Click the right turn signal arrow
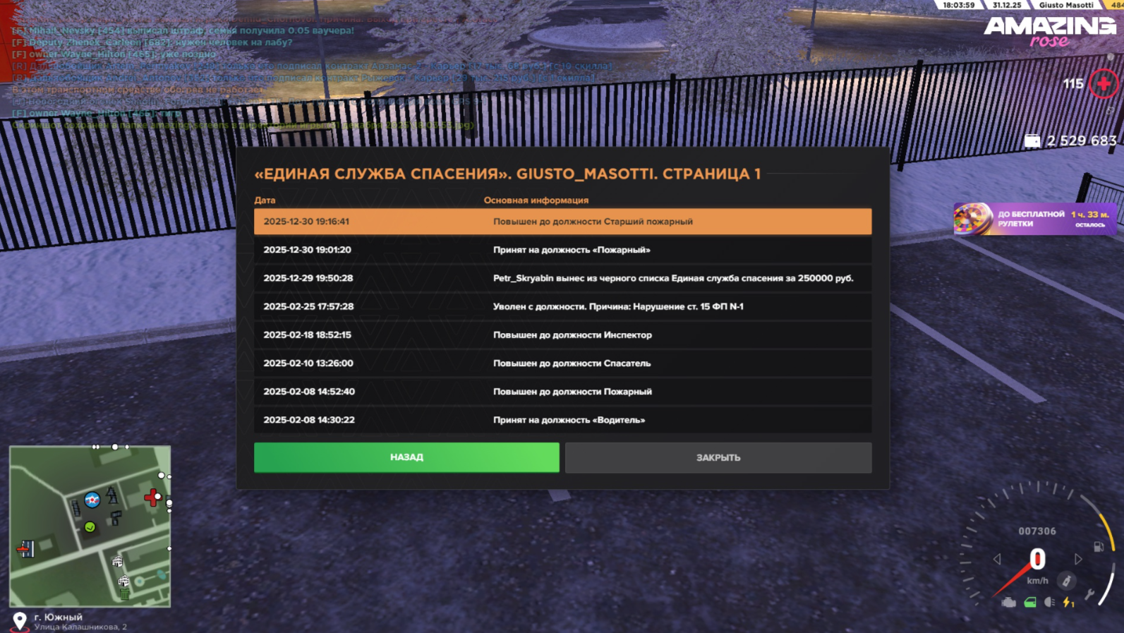Screen dimensions: 1124x633 [1078, 560]
